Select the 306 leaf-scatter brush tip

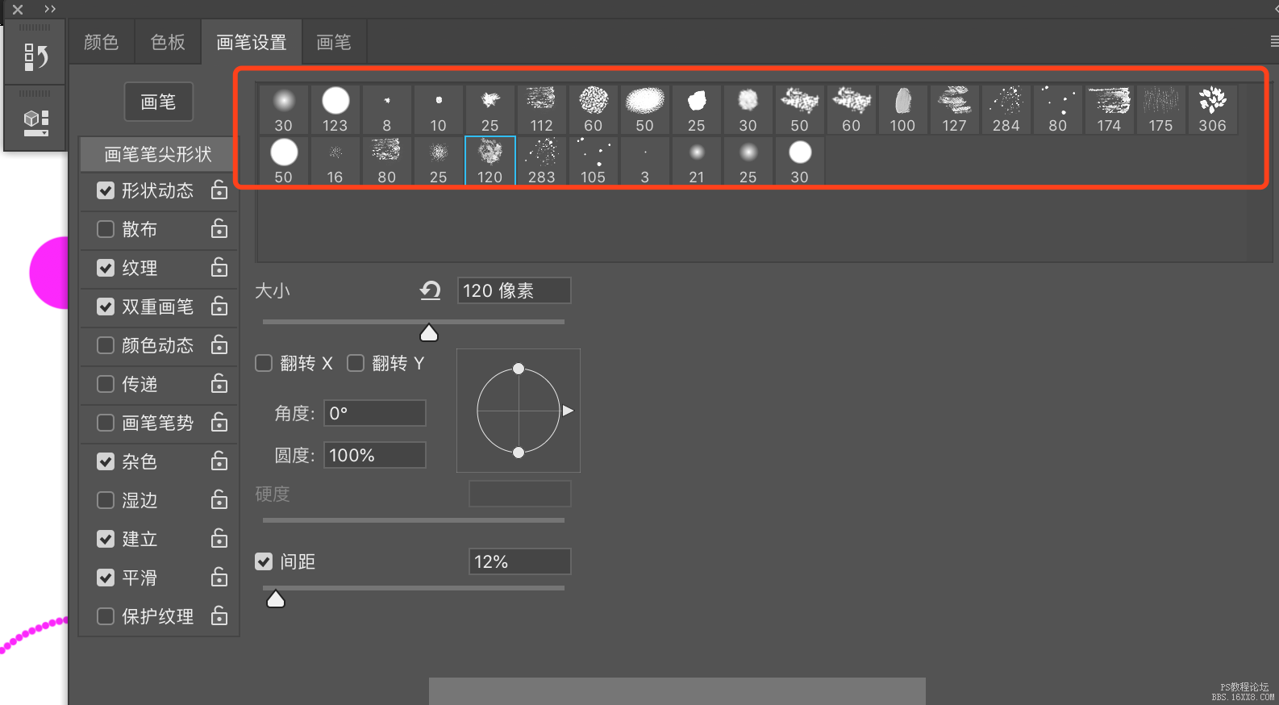tap(1213, 110)
